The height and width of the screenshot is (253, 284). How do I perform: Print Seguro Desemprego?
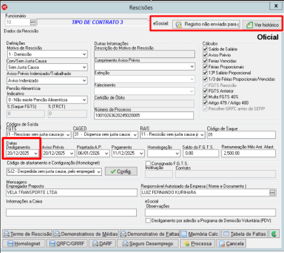click(x=148, y=244)
